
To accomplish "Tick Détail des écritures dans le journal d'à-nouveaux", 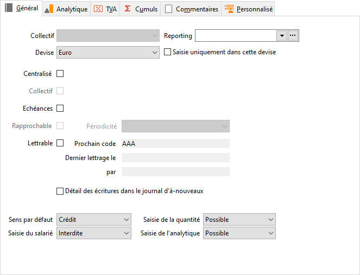I will [x=60, y=191].
